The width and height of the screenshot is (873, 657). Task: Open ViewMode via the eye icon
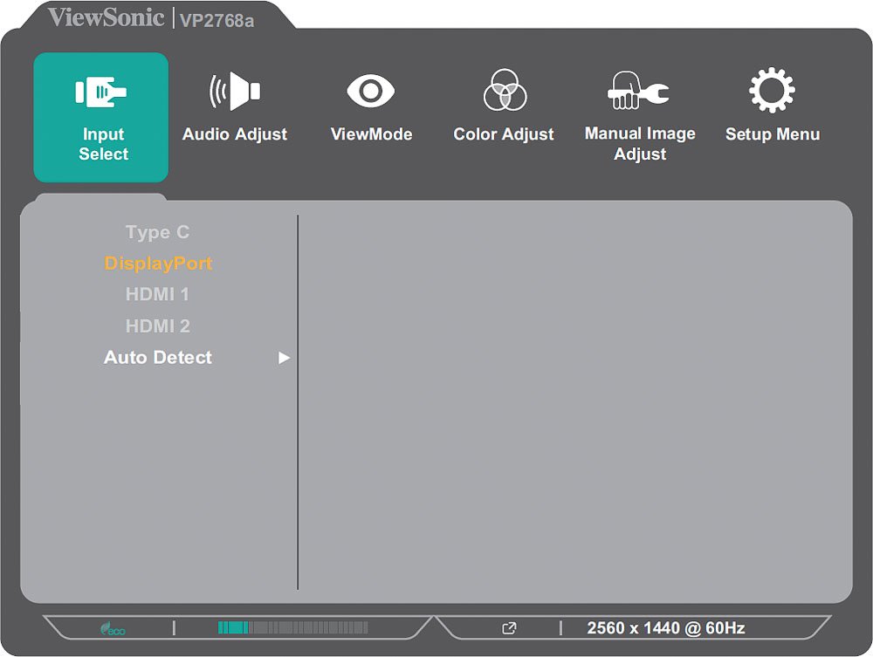371,91
